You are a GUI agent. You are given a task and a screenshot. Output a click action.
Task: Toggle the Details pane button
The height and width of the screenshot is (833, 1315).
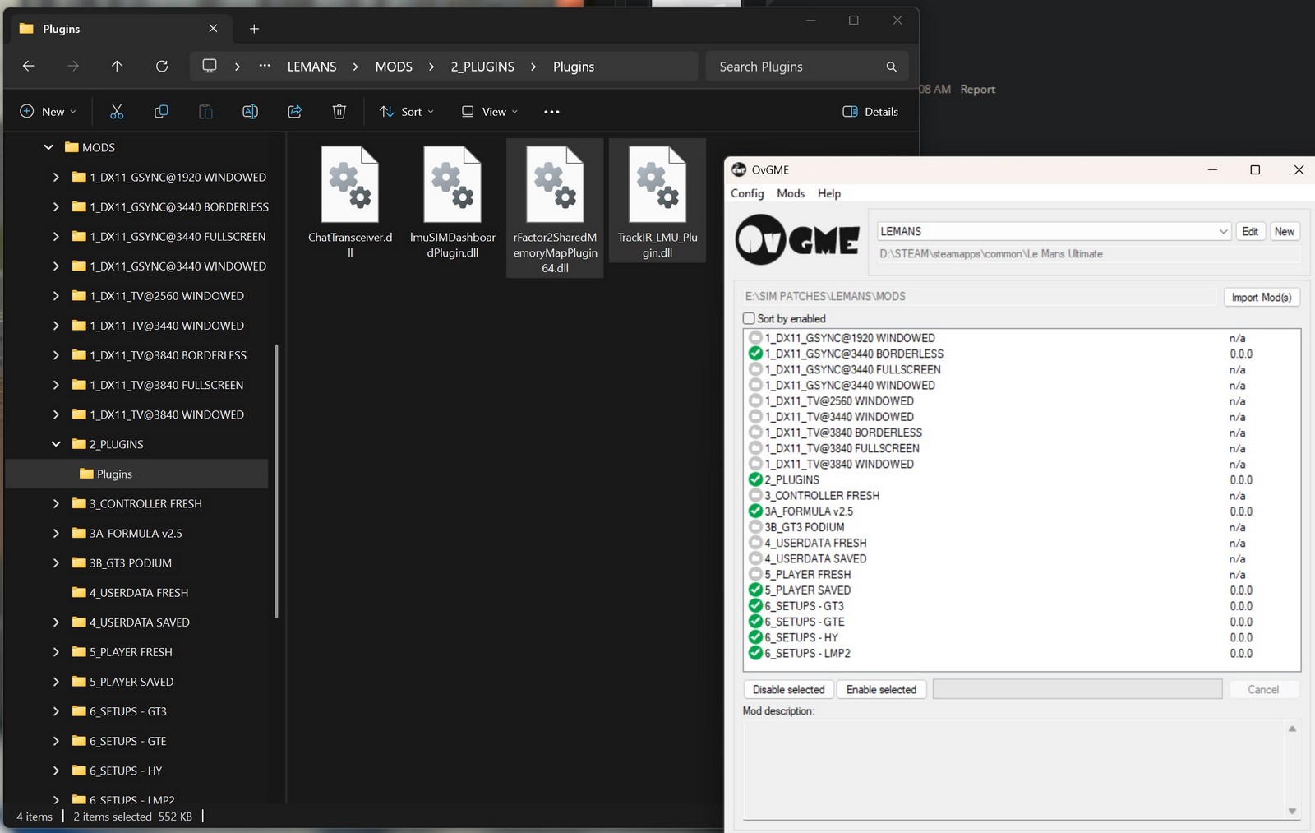870,112
